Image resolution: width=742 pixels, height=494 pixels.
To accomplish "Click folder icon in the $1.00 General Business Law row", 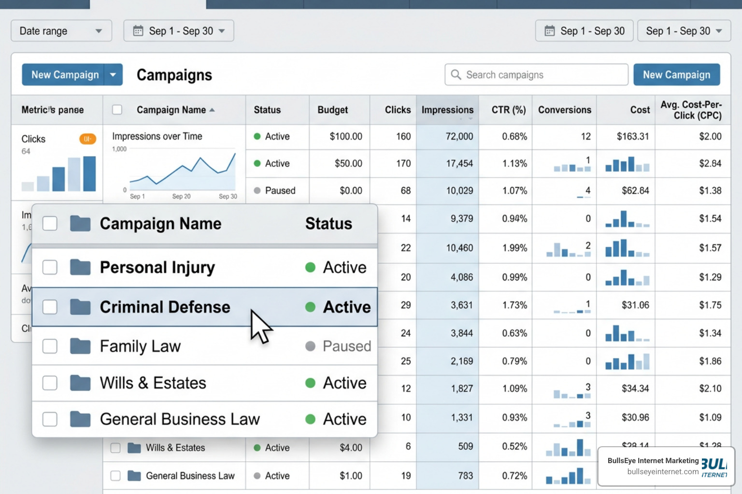I will [x=134, y=476].
